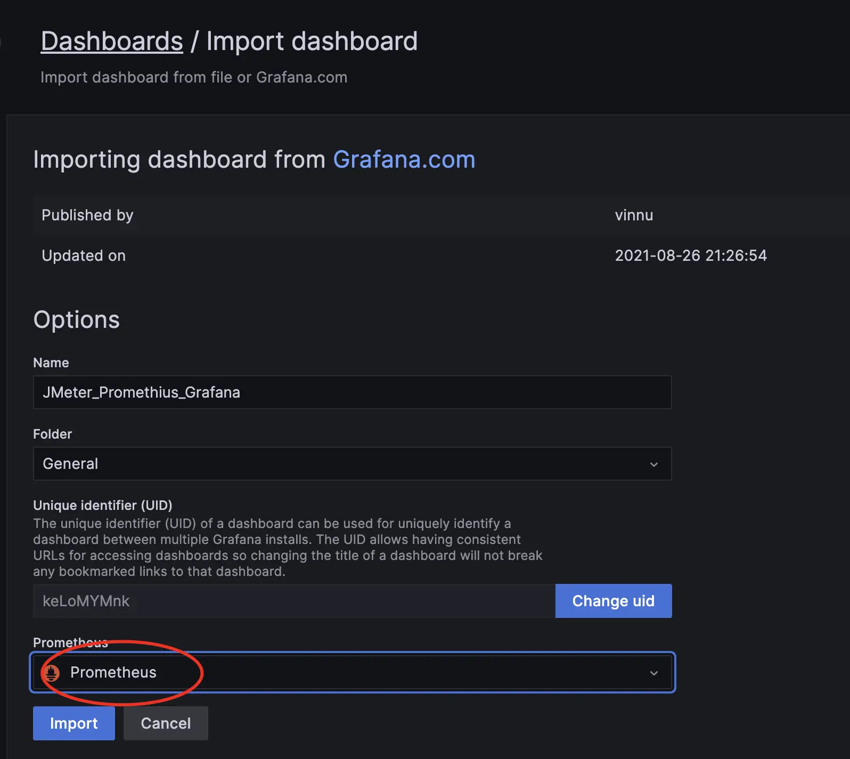Open the Dashboards breadcrumb link
The width and height of the screenshot is (850, 759).
point(112,42)
